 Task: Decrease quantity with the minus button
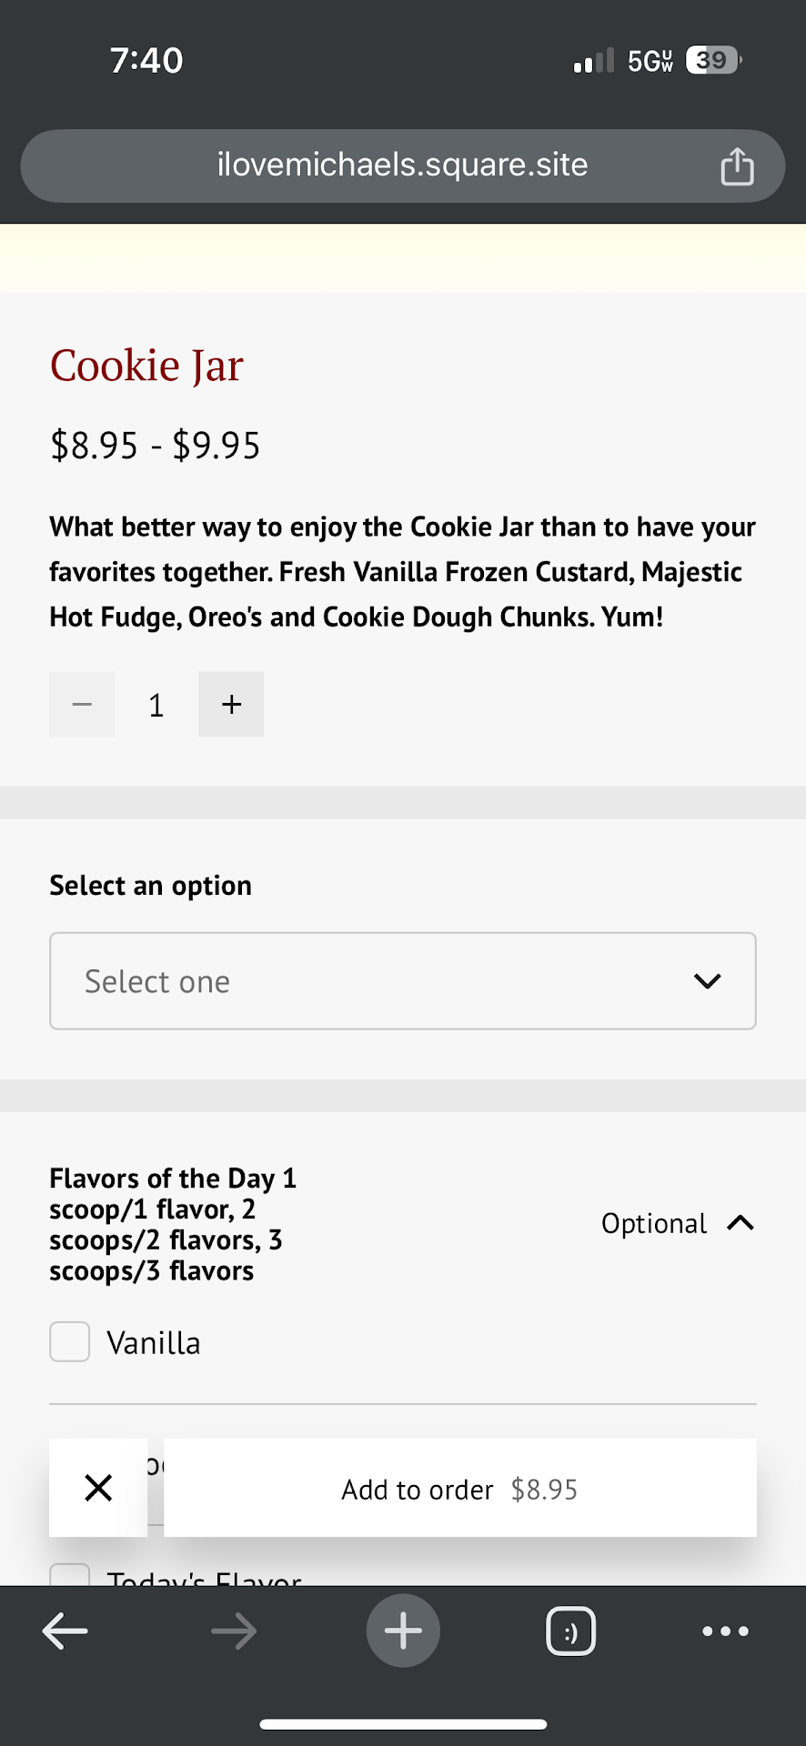point(82,704)
